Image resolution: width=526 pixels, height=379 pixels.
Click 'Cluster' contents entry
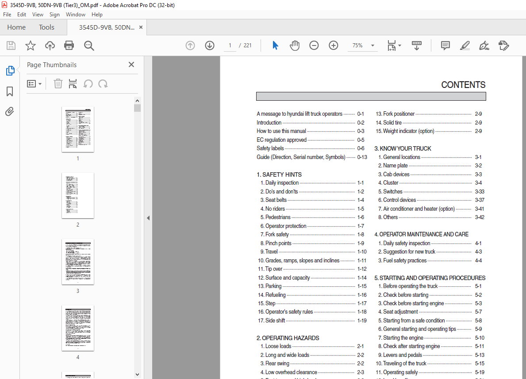pyautogui.click(x=430, y=182)
